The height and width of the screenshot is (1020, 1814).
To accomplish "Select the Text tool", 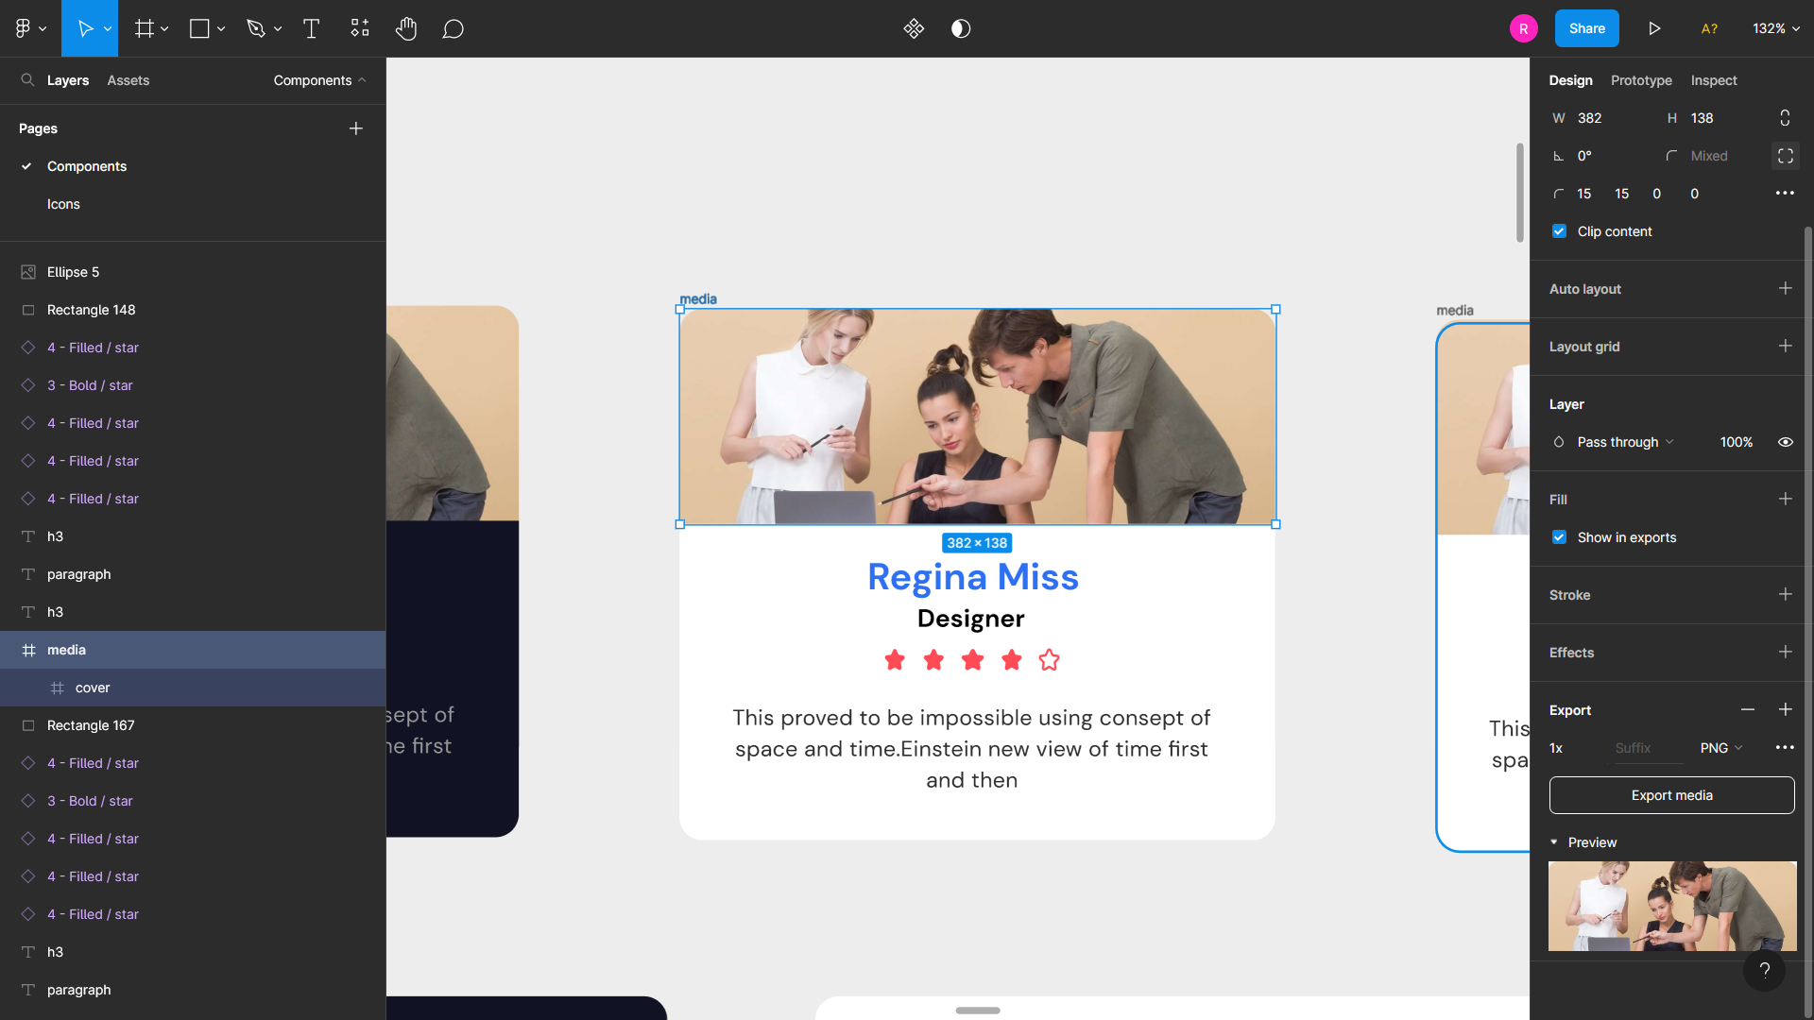I will [311, 28].
